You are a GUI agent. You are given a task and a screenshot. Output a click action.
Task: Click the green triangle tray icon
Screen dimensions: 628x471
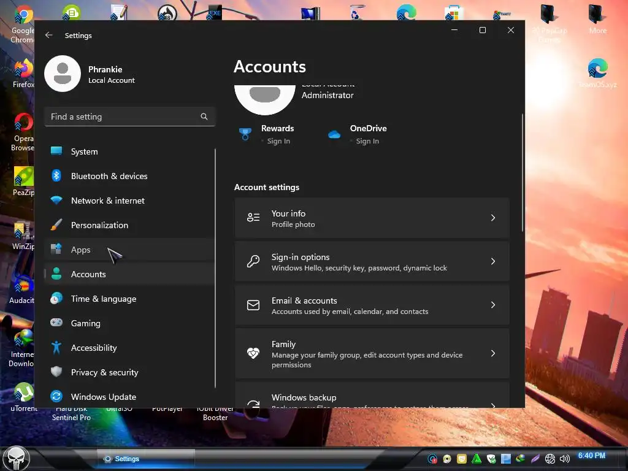click(476, 459)
